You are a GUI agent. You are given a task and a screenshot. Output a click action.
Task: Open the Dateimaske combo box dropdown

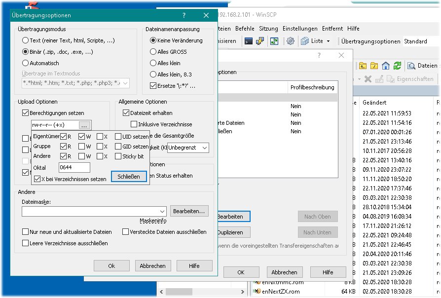pyautogui.click(x=162, y=211)
